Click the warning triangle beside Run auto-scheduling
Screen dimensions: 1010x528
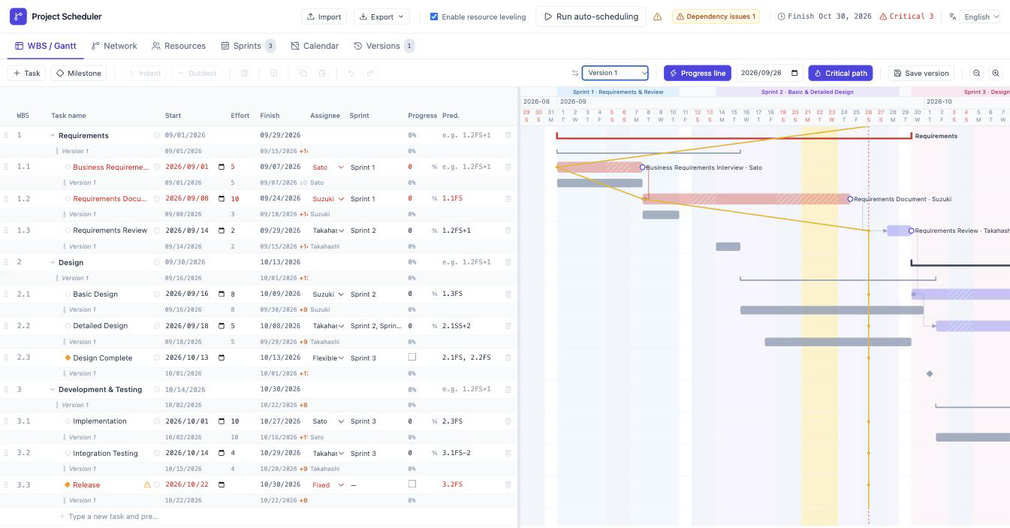tap(657, 17)
